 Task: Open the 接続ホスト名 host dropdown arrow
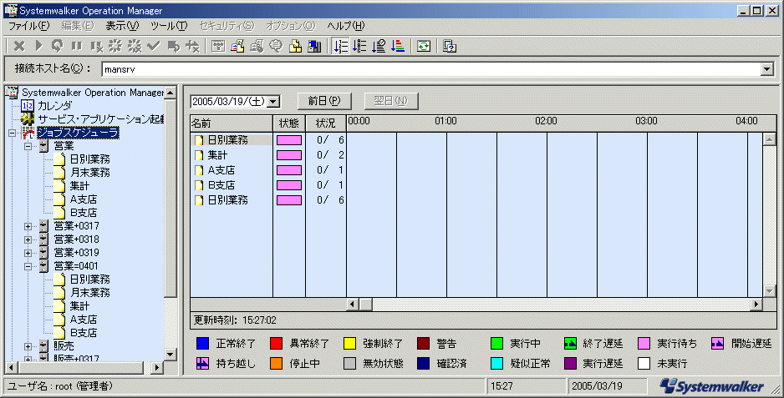click(767, 69)
